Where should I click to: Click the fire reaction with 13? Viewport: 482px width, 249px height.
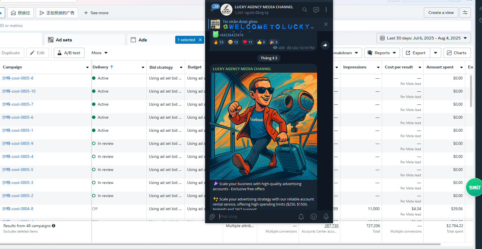coord(218,42)
